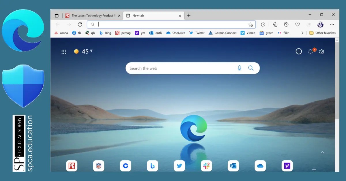Activate voice search with the microphone icon
This screenshot has width=346, height=181.
point(239,68)
